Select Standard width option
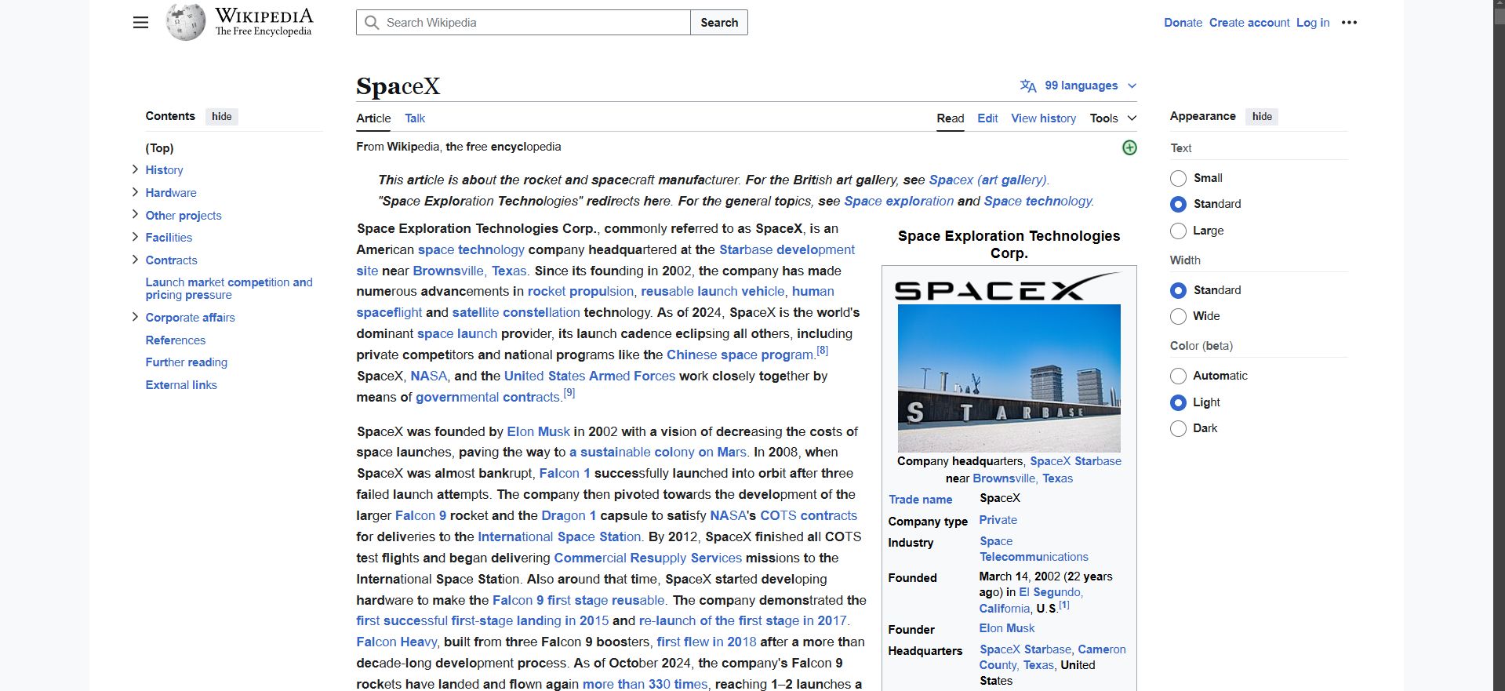 (x=1178, y=290)
